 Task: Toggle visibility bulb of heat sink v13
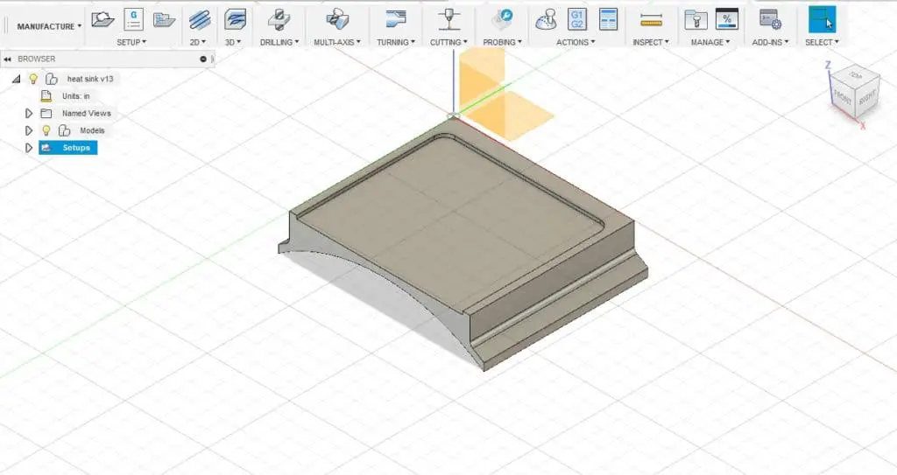(33, 79)
